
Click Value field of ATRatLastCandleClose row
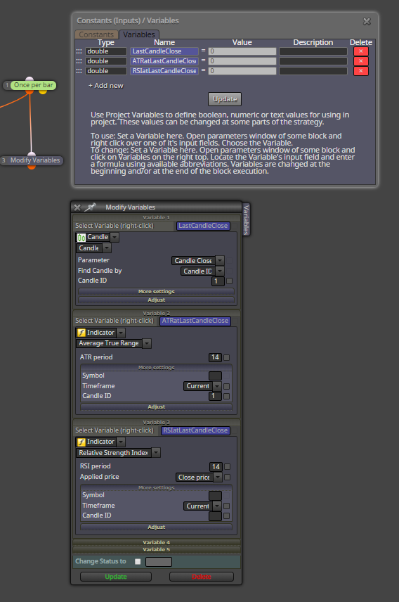coord(242,61)
